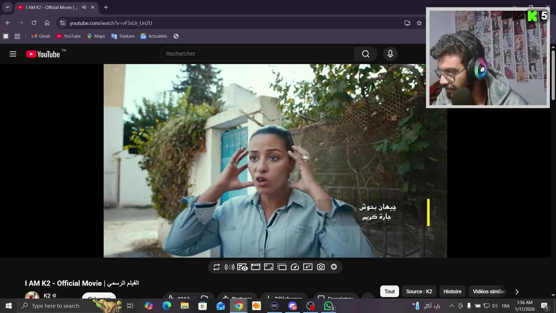
Task: Open the notifications center icon
Action: click(x=544, y=306)
